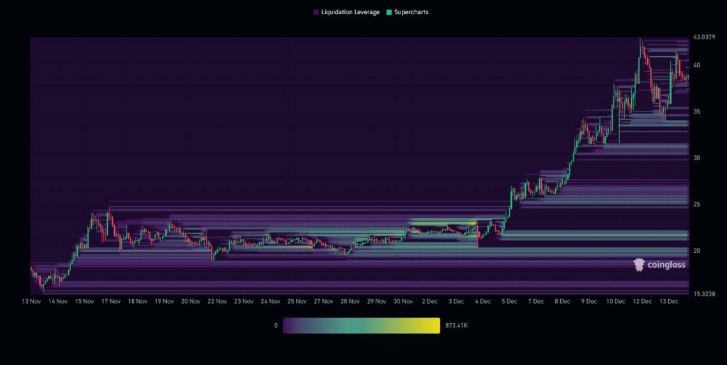Click the green Supercharts legend swatch
Screen dimensions: 727x365
(x=389, y=13)
